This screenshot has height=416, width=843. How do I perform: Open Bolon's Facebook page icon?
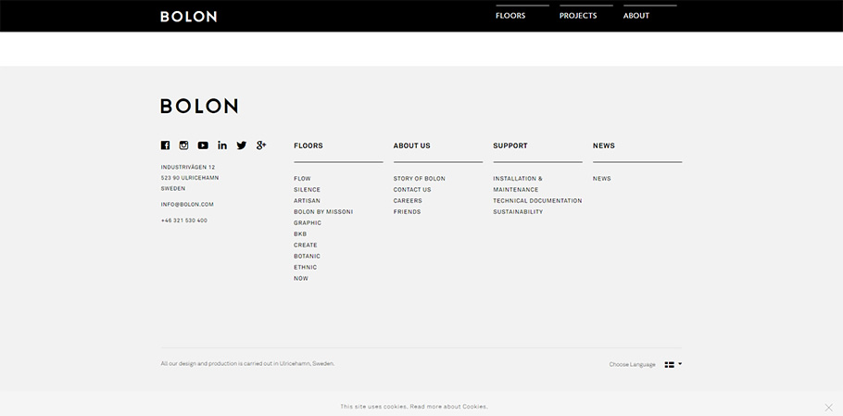[165, 145]
